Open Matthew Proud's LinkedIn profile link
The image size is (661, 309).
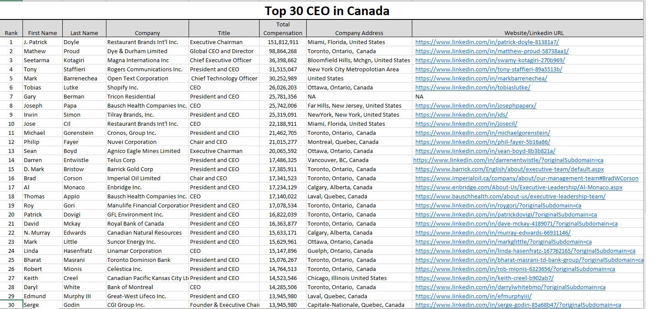pyautogui.click(x=492, y=51)
